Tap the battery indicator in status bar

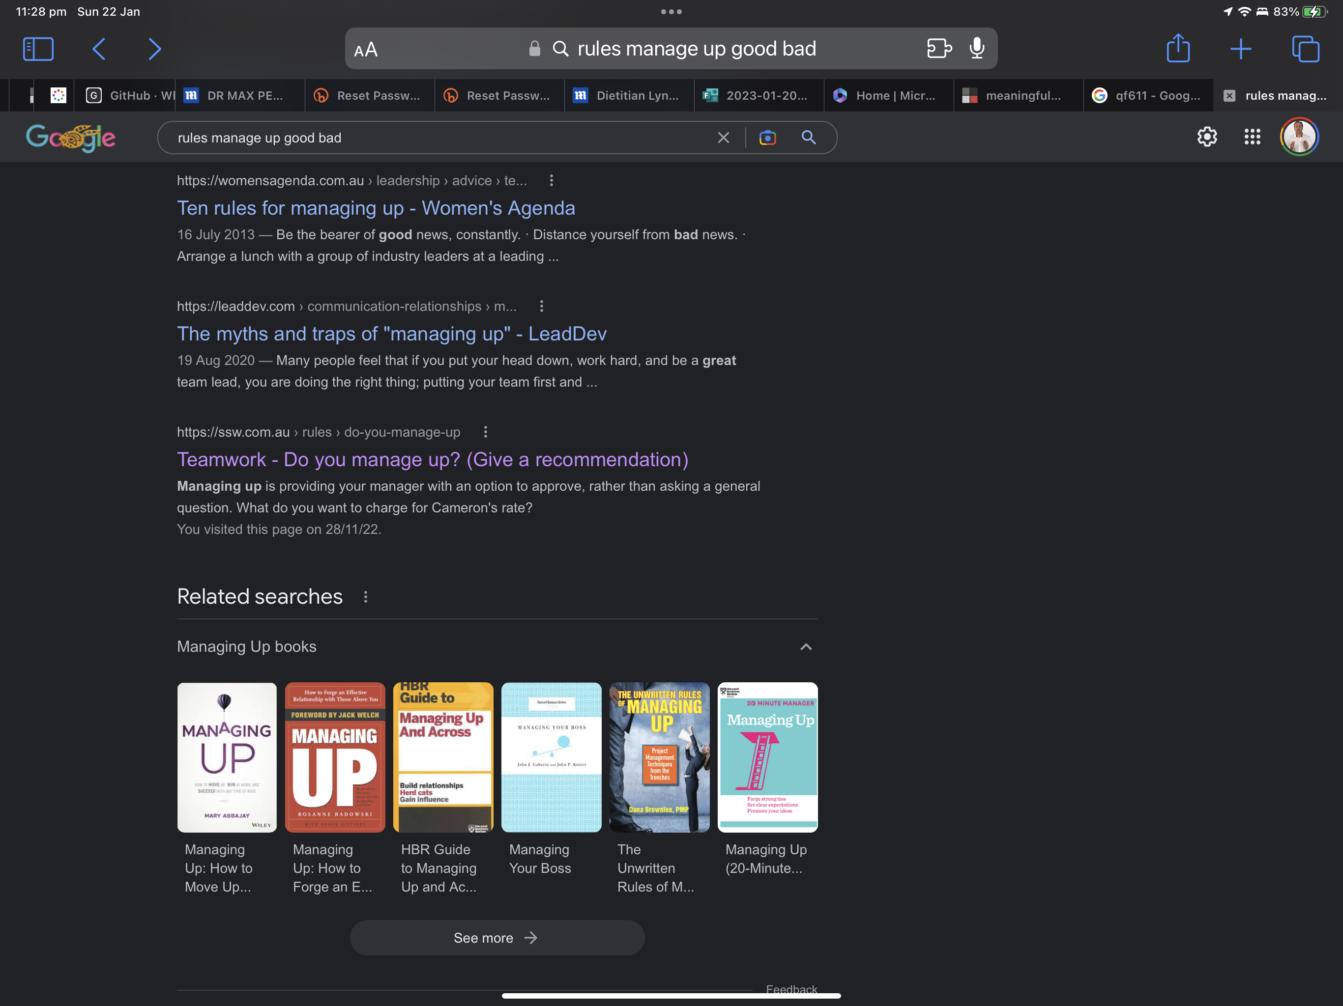(1315, 11)
